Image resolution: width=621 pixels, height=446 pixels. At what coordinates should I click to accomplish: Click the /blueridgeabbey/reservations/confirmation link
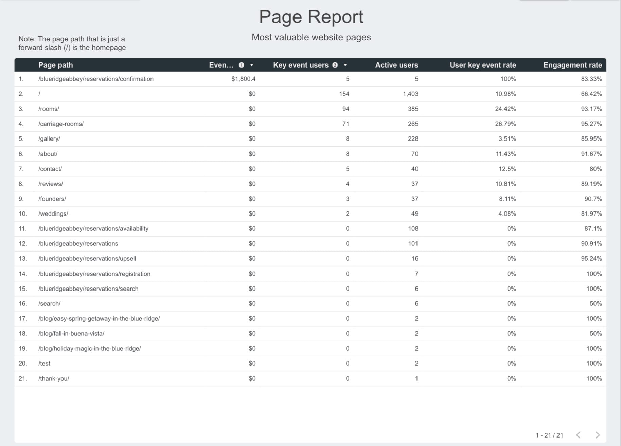(96, 79)
